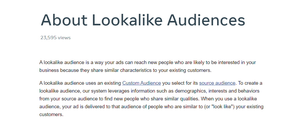
Task: Click the word characteristics in the first paragraph
Action: 136,70
